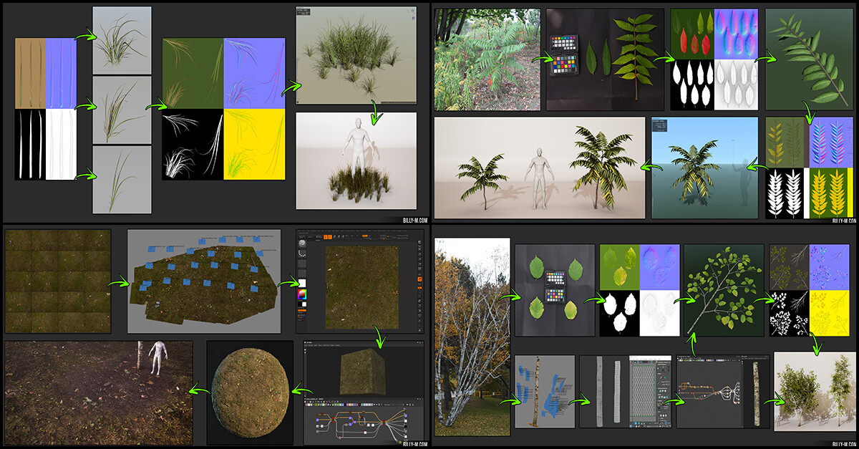This screenshot has height=449, width=859.
Task: Open the alpha selector on ZBrush left shelf
Action: coord(303,262)
